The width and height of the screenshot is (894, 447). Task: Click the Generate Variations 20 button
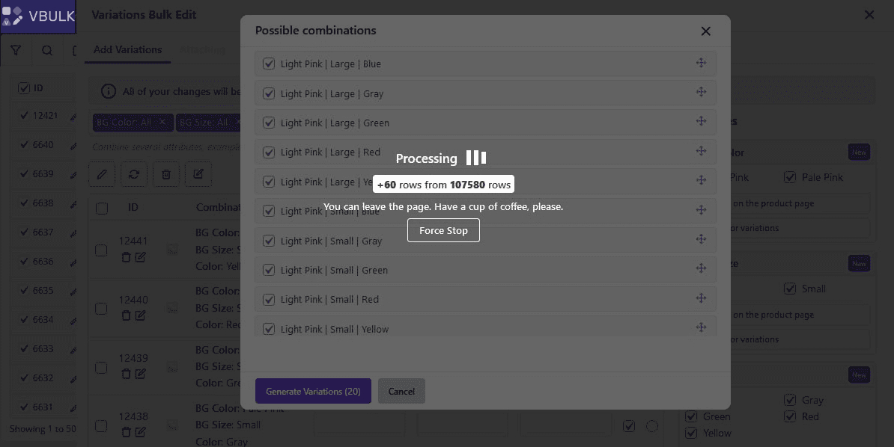tap(313, 391)
